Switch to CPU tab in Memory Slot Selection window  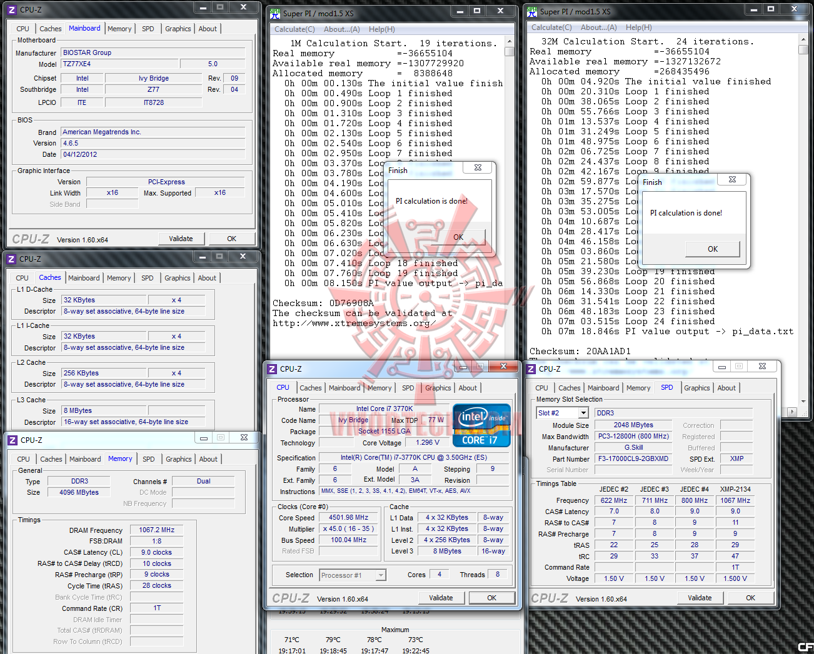coord(542,388)
